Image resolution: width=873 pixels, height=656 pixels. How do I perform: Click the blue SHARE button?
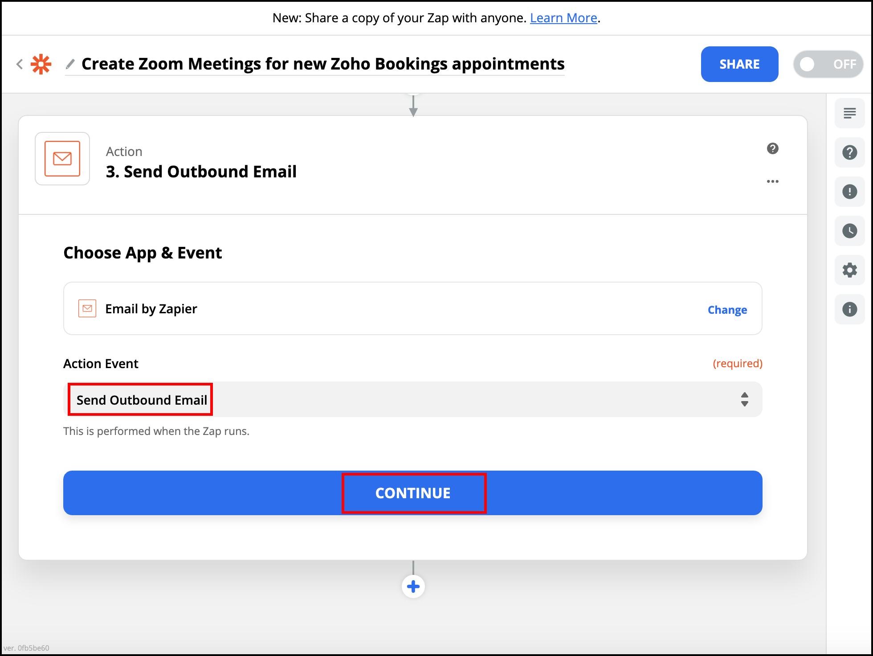(x=739, y=64)
